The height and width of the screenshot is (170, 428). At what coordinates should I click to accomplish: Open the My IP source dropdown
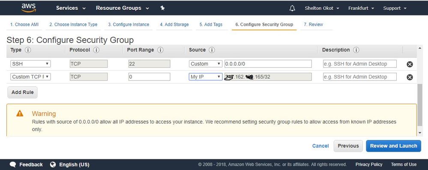click(206, 77)
